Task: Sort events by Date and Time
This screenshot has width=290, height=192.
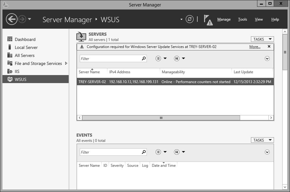Action: (164, 166)
